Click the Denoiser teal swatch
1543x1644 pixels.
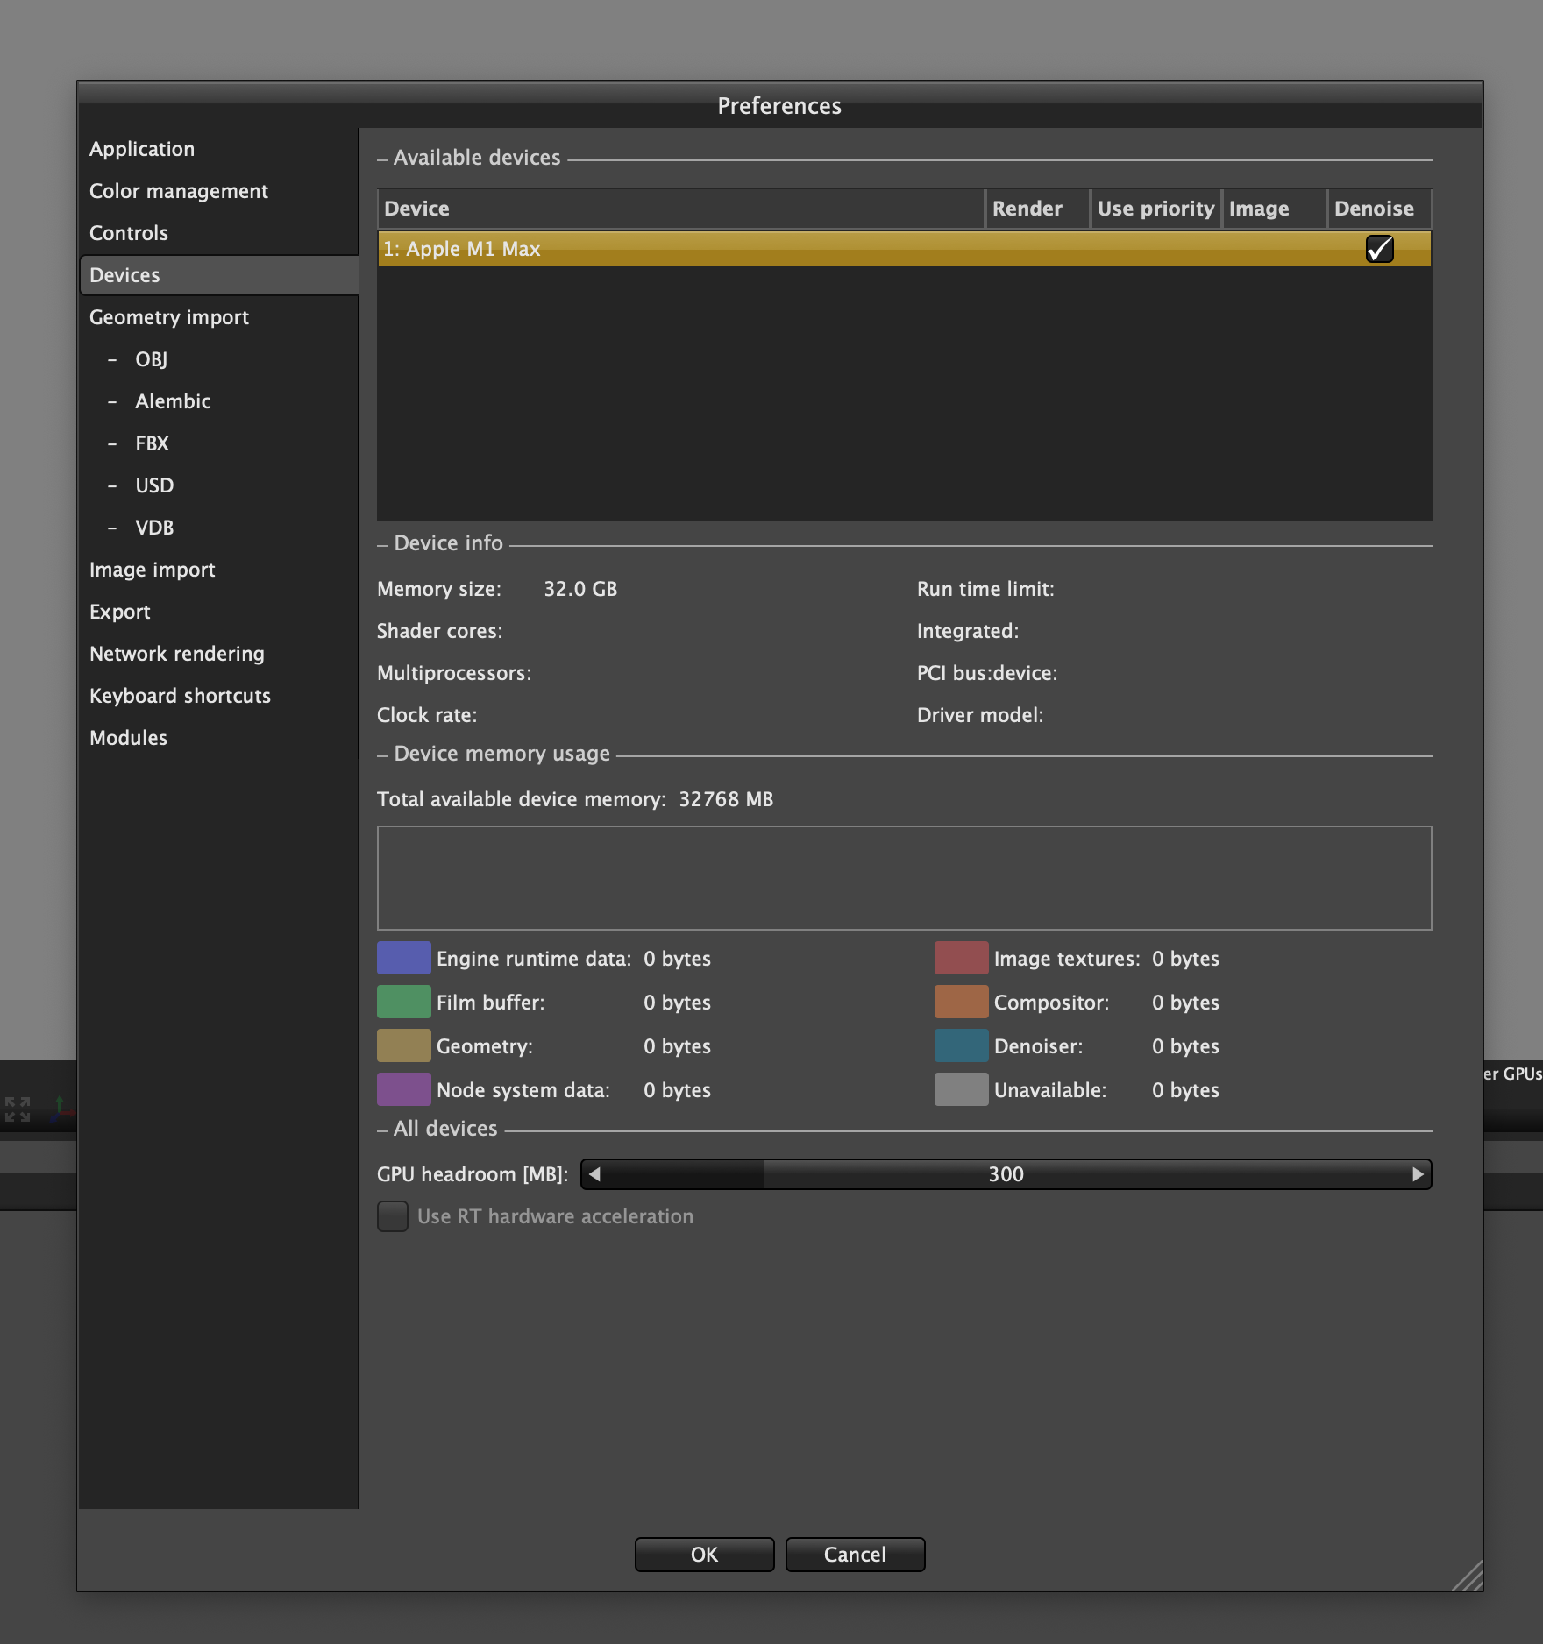962,1046
